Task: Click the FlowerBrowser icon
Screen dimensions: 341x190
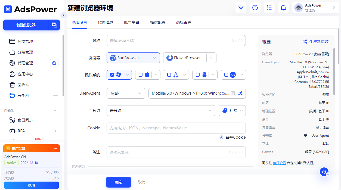Action: 170,58
